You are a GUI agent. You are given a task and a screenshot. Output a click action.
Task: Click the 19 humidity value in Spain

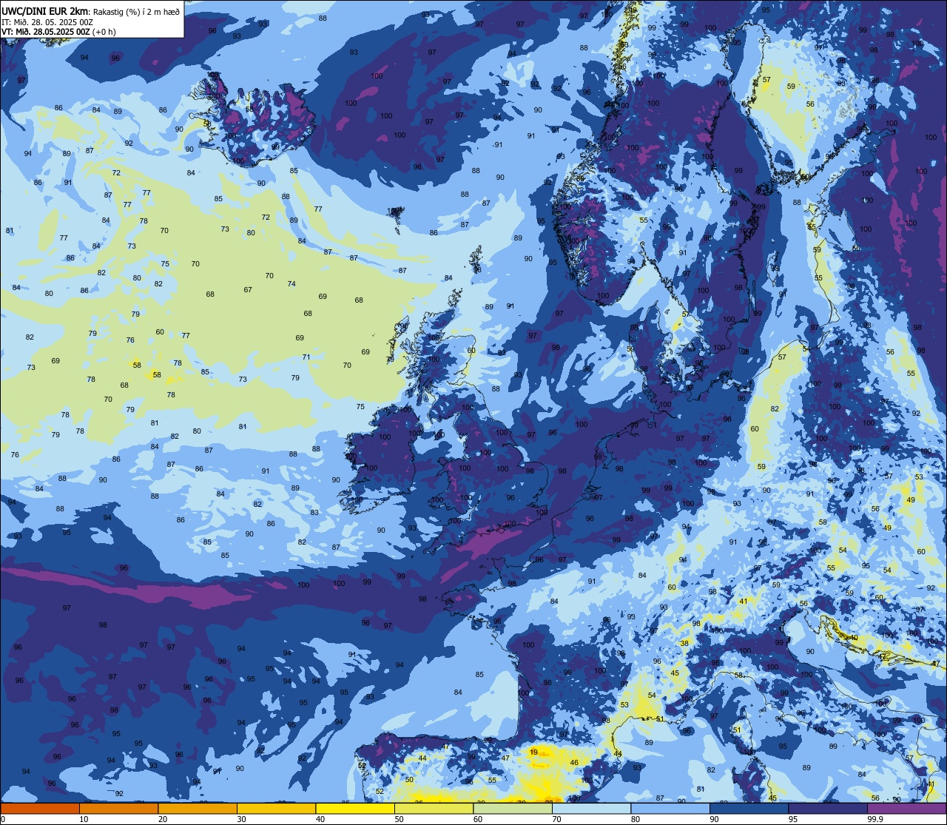[534, 752]
